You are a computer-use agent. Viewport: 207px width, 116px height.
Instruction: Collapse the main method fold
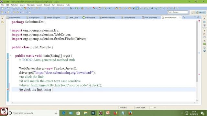pos(10,55)
